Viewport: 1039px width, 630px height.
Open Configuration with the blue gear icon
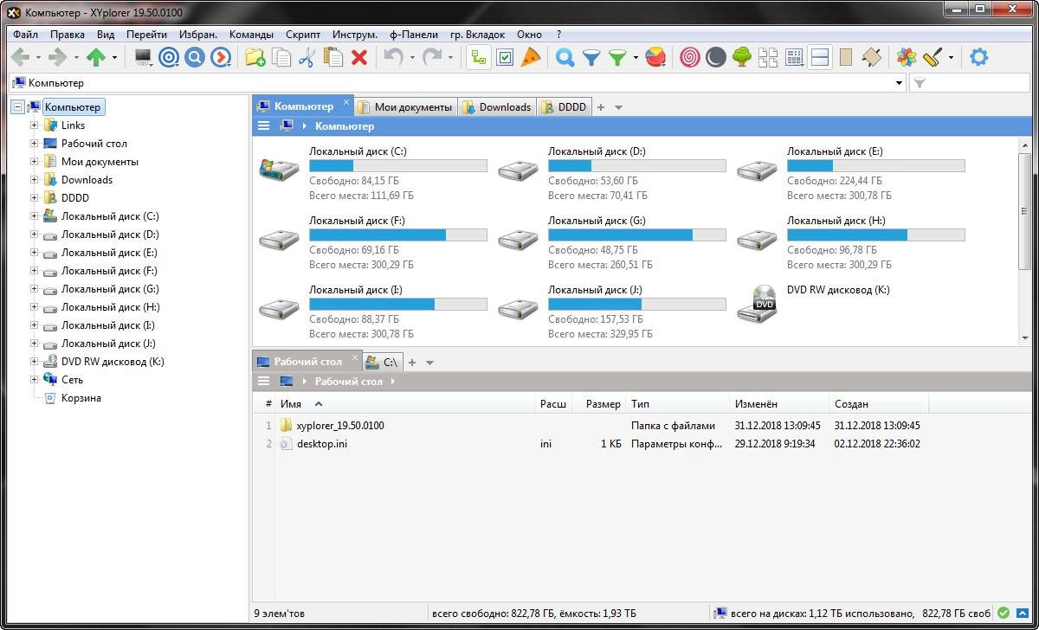pyautogui.click(x=979, y=58)
